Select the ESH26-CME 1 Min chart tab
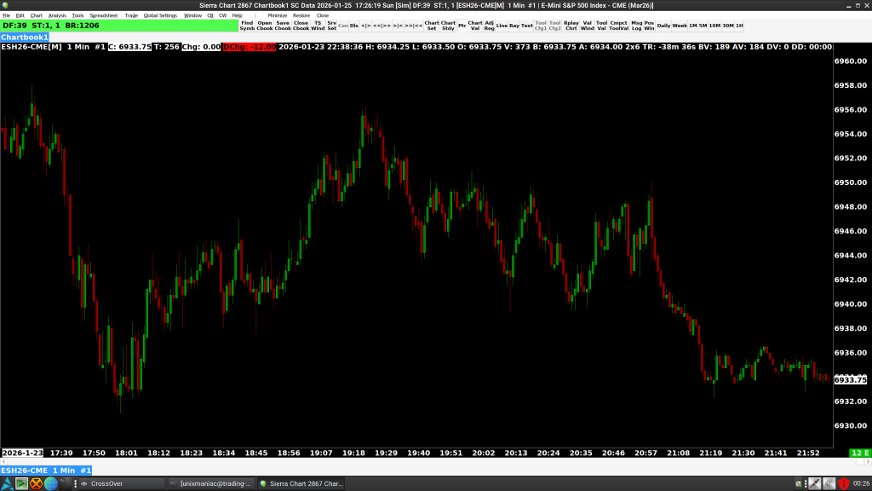This screenshot has width=872, height=491. click(46, 471)
